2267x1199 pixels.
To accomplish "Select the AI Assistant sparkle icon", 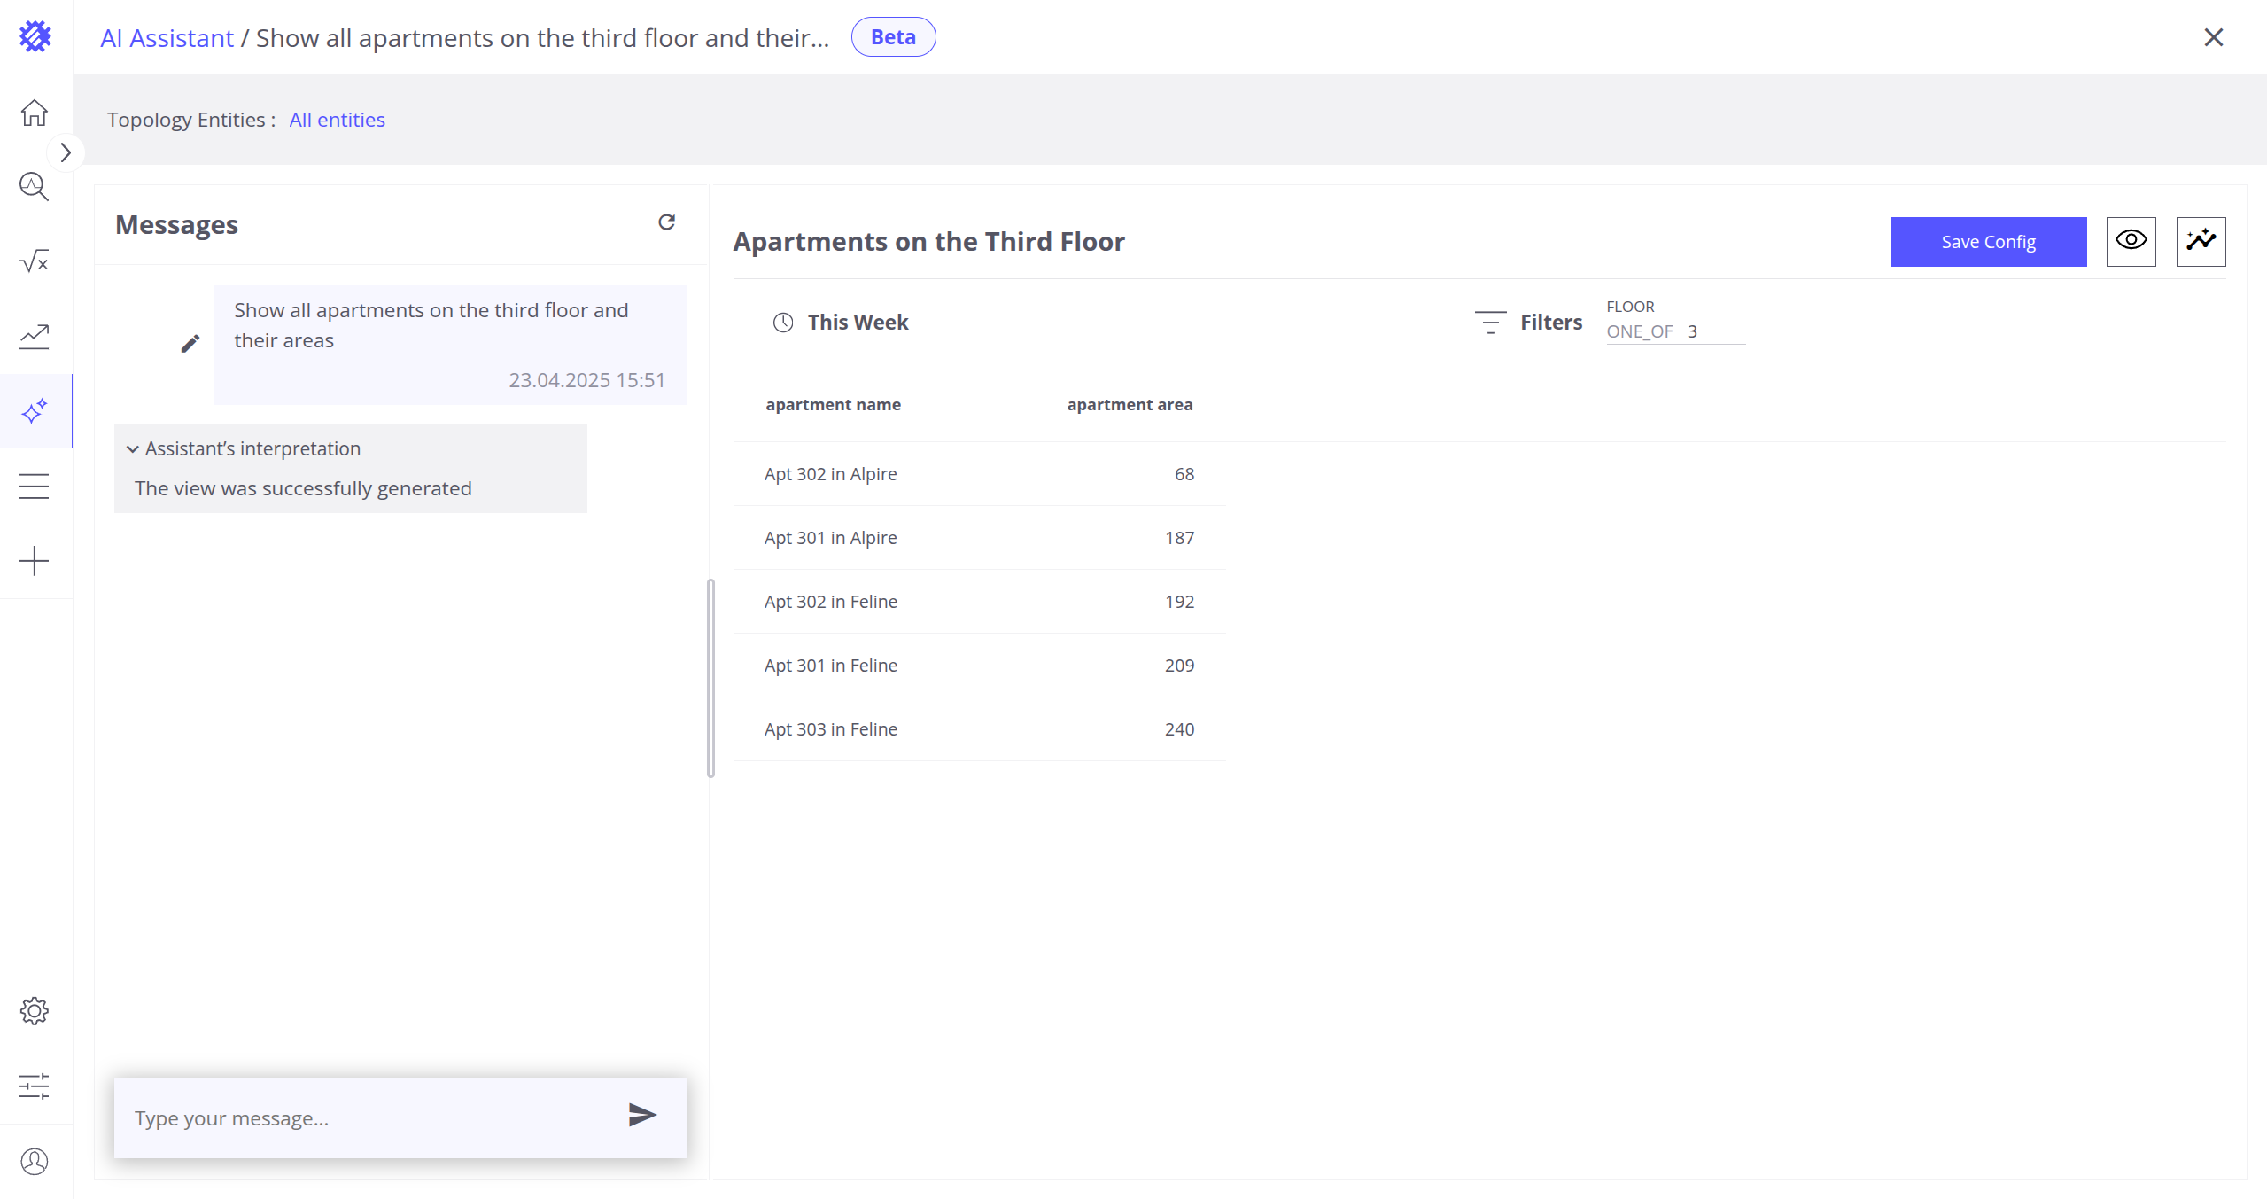I will 35,411.
